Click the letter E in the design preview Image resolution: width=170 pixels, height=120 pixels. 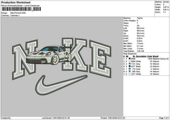coord(100,59)
